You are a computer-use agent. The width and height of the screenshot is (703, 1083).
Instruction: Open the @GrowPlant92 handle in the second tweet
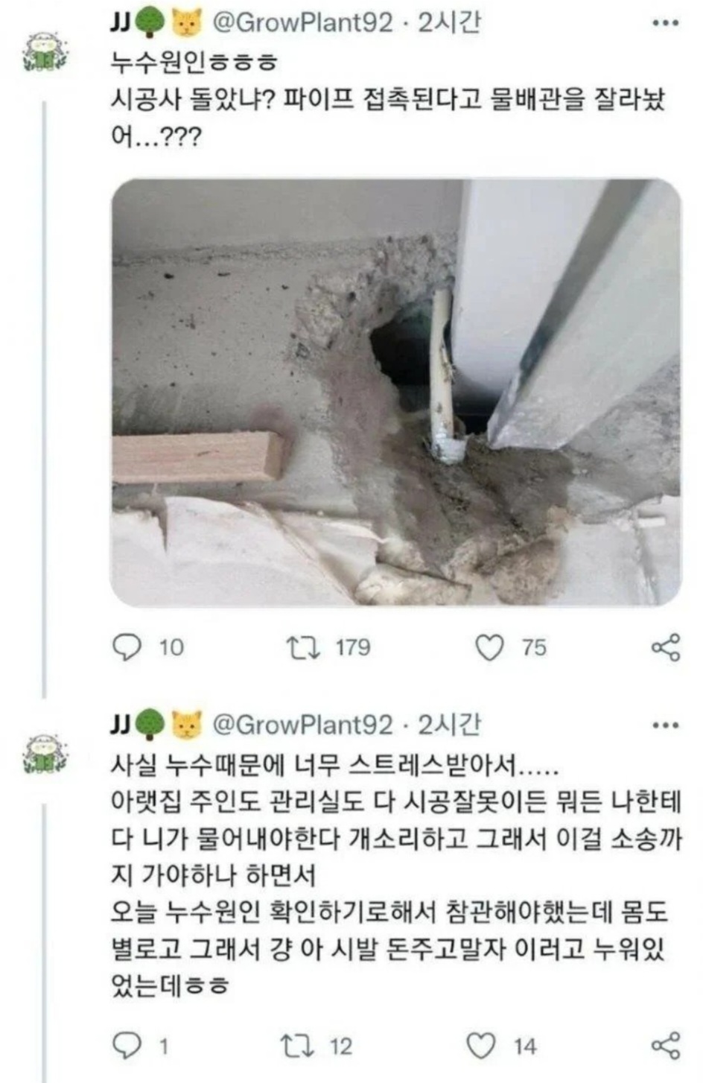pyautogui.click(x=303, y=724)
